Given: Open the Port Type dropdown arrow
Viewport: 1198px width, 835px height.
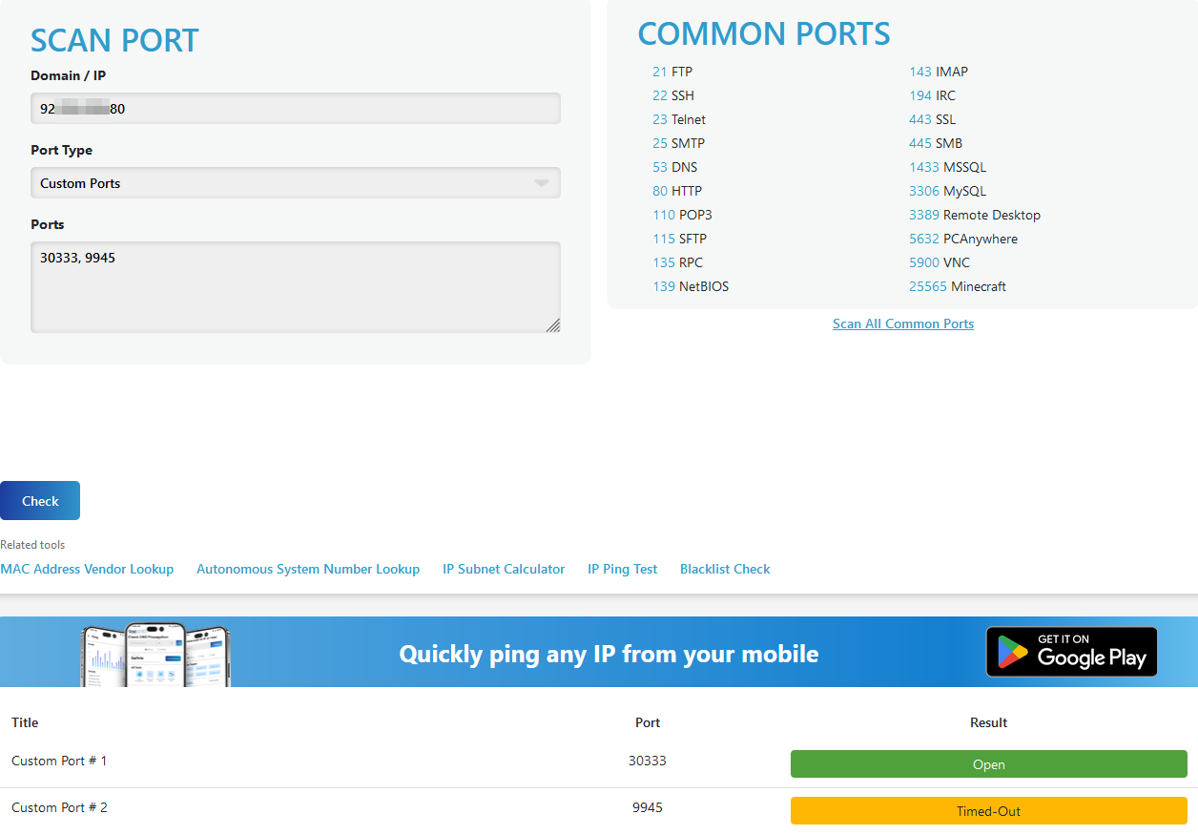Looking at the screenshot, I should point(541,183).
